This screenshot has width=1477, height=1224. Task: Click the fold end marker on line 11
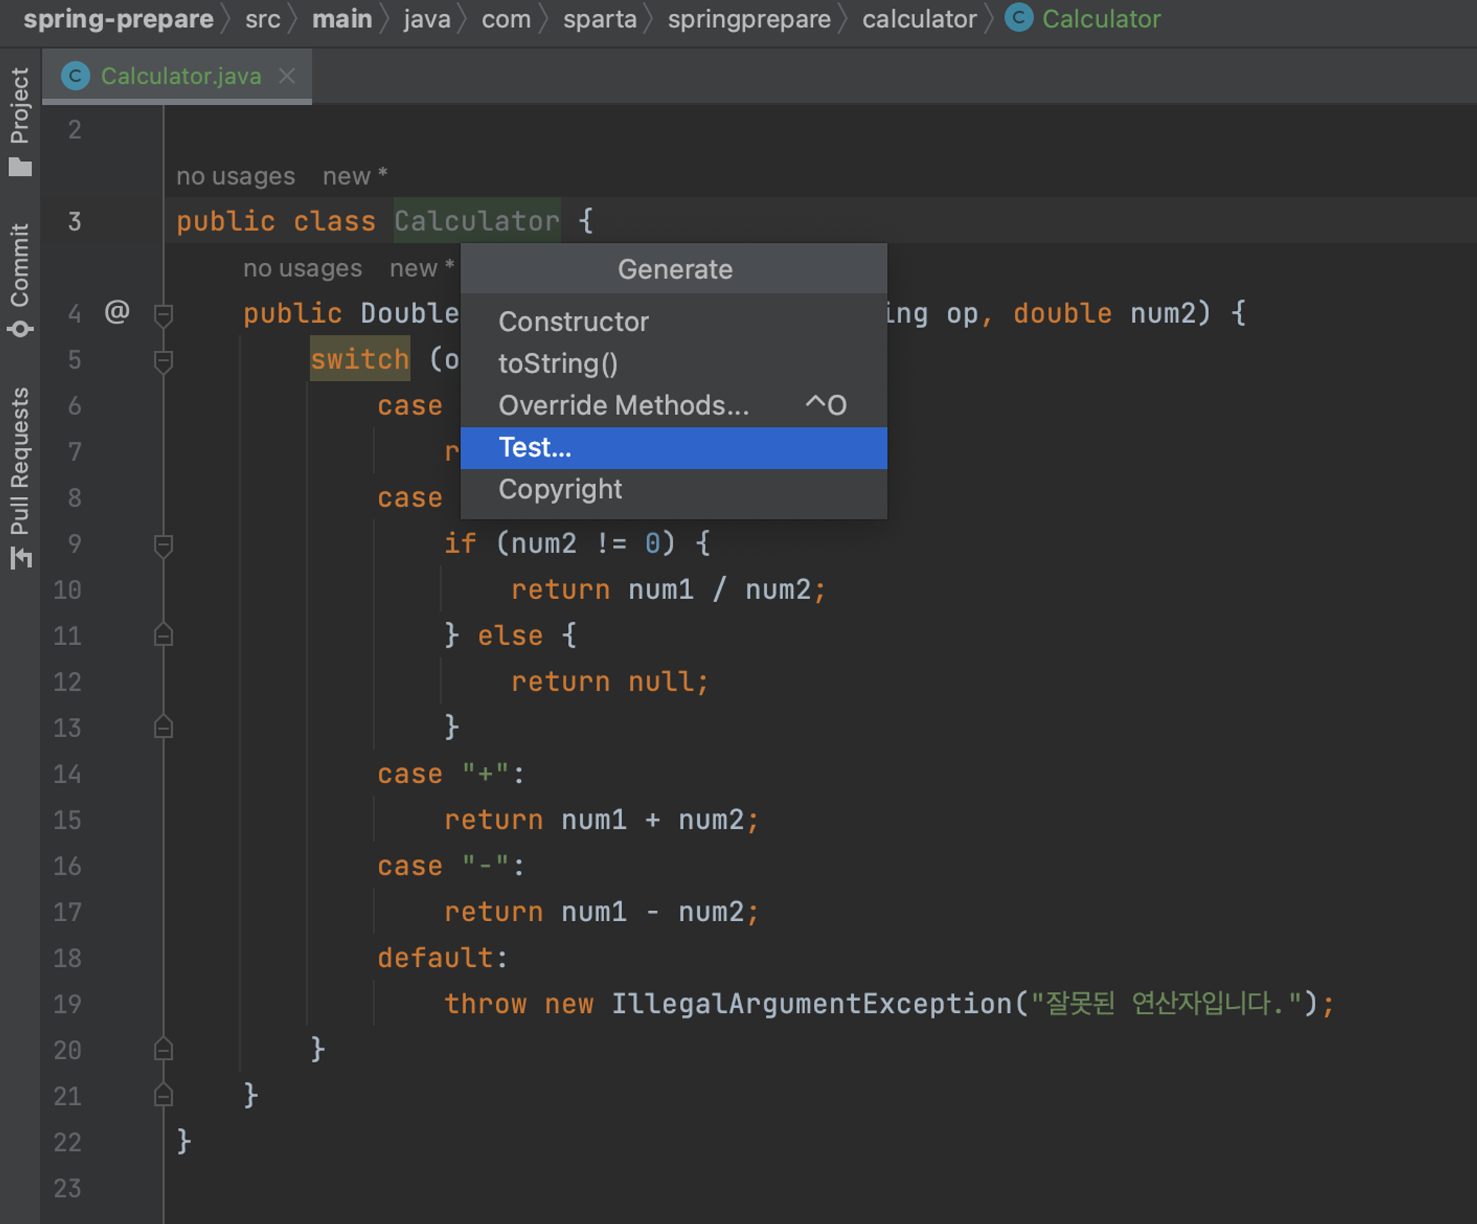pos(163,636)
